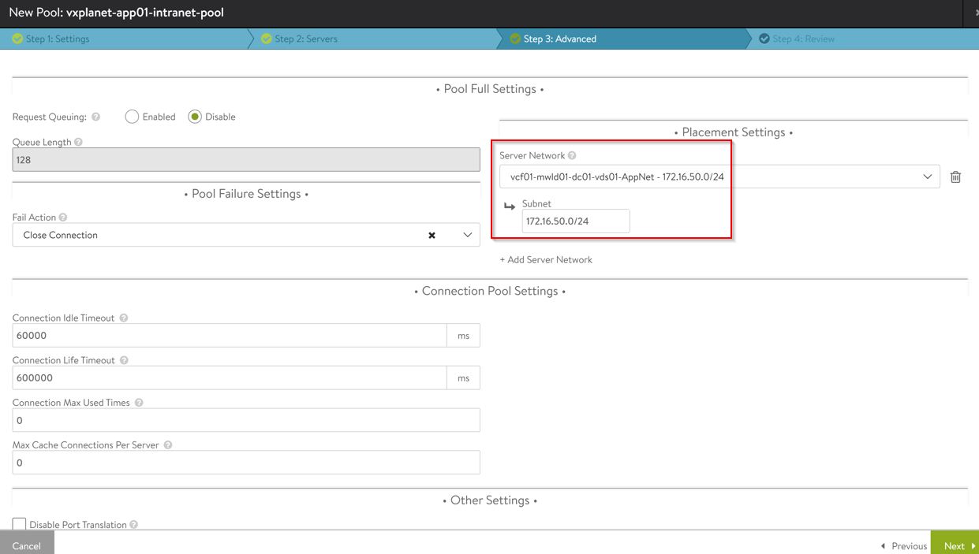Focus the Connection Max Used Times field

click(x=246, y=420)
